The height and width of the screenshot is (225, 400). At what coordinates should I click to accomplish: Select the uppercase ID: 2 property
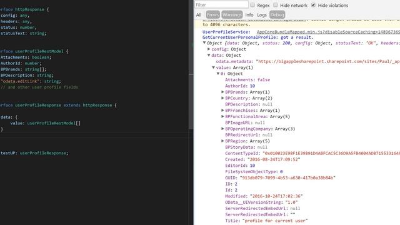pos(231,184)
